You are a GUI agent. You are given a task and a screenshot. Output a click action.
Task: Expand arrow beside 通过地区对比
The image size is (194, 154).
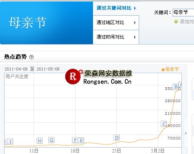(135, 23)
